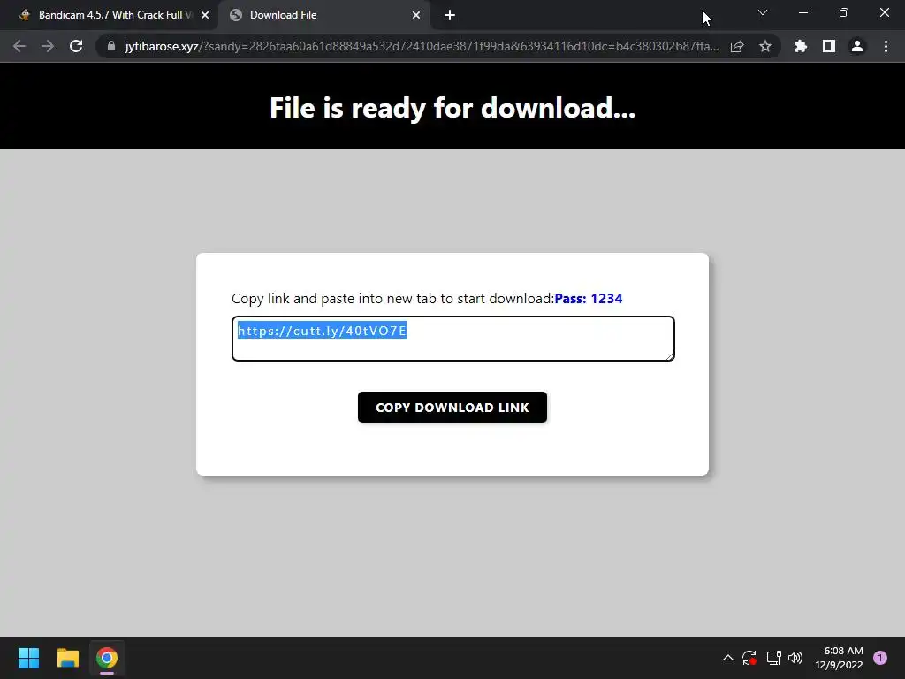The height and width of the screenshot is (679, 905).
Task: Click inside the download link text box
Action: tap(453, 339)
